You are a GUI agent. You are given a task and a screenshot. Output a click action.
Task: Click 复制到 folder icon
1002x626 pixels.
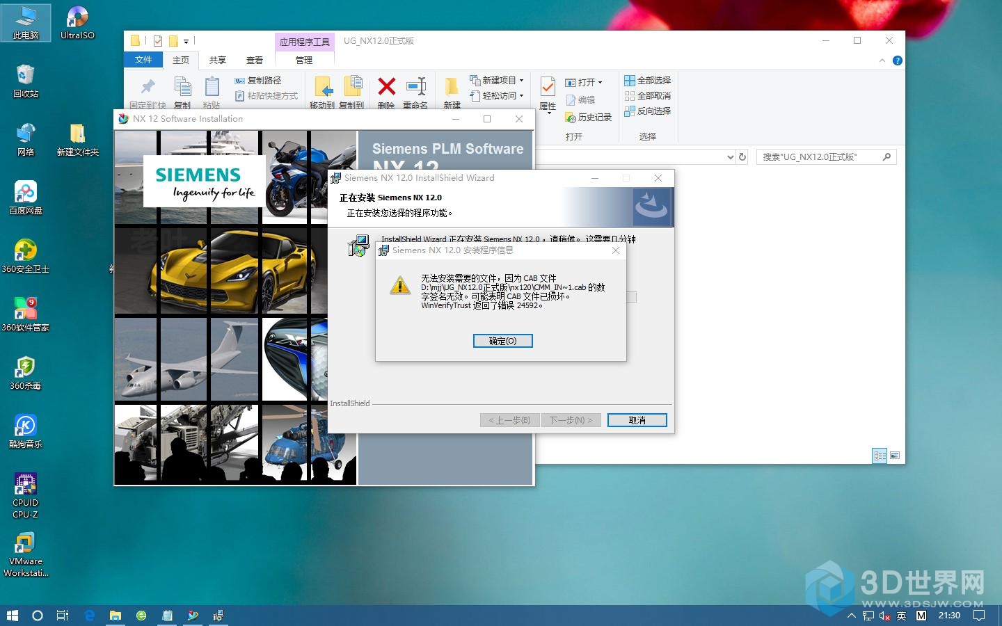click(x=352, y=87)
